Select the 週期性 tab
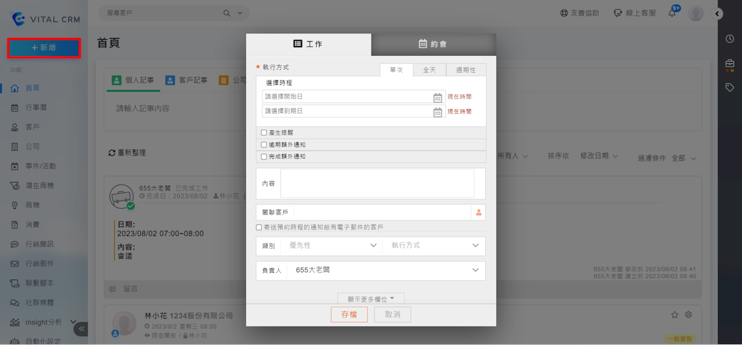Image resolution: width=742 pixels, height=345 pixels. point(466,70)
